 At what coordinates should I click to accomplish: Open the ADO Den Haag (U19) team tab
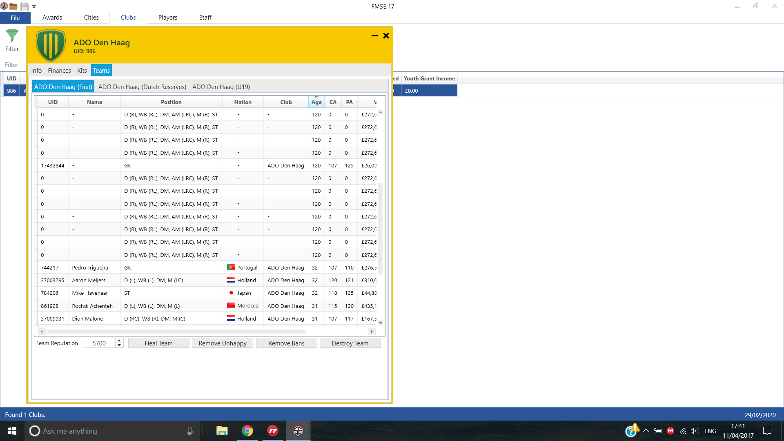(221, 87)
